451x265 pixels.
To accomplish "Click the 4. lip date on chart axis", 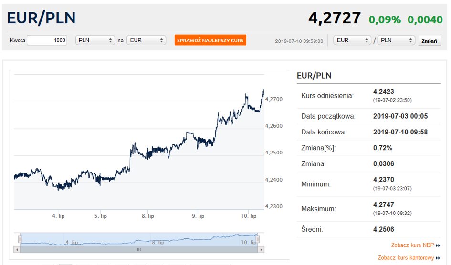I will (x=58, y=216).
